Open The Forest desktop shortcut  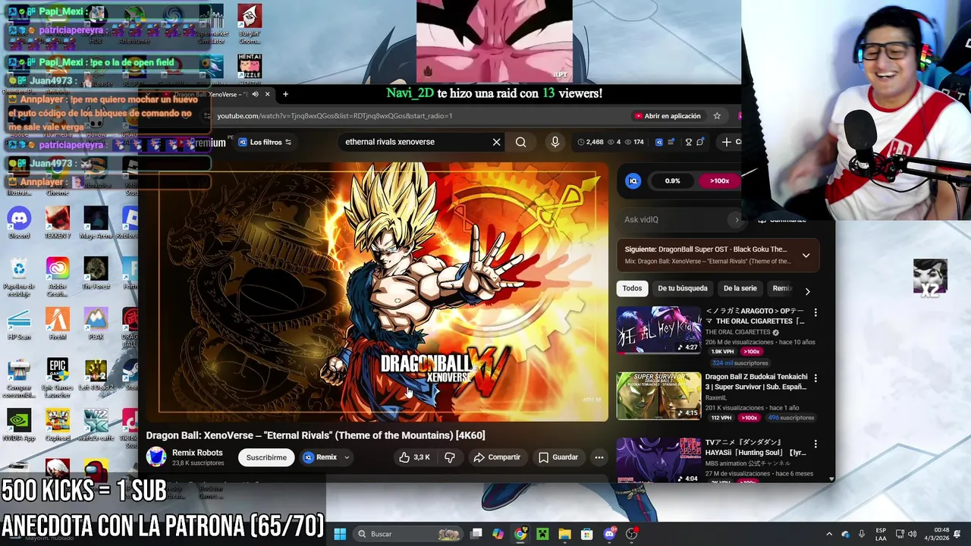pyautogui.click(x=96, y=274)
